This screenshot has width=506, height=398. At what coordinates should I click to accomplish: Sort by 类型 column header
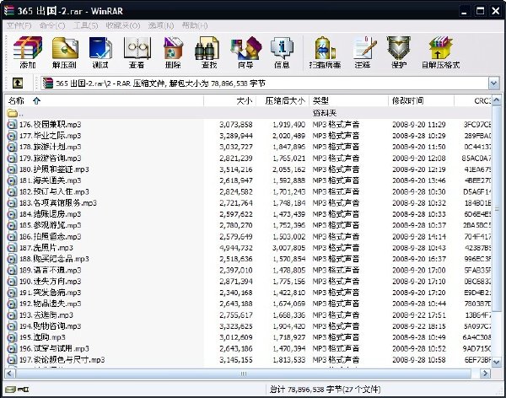[x=349, y=101]
